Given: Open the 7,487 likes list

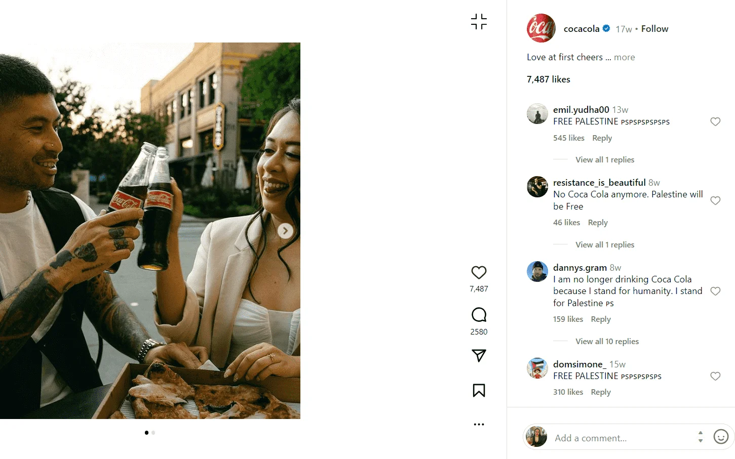Looking at the screenshot, I should coord(548,79).
